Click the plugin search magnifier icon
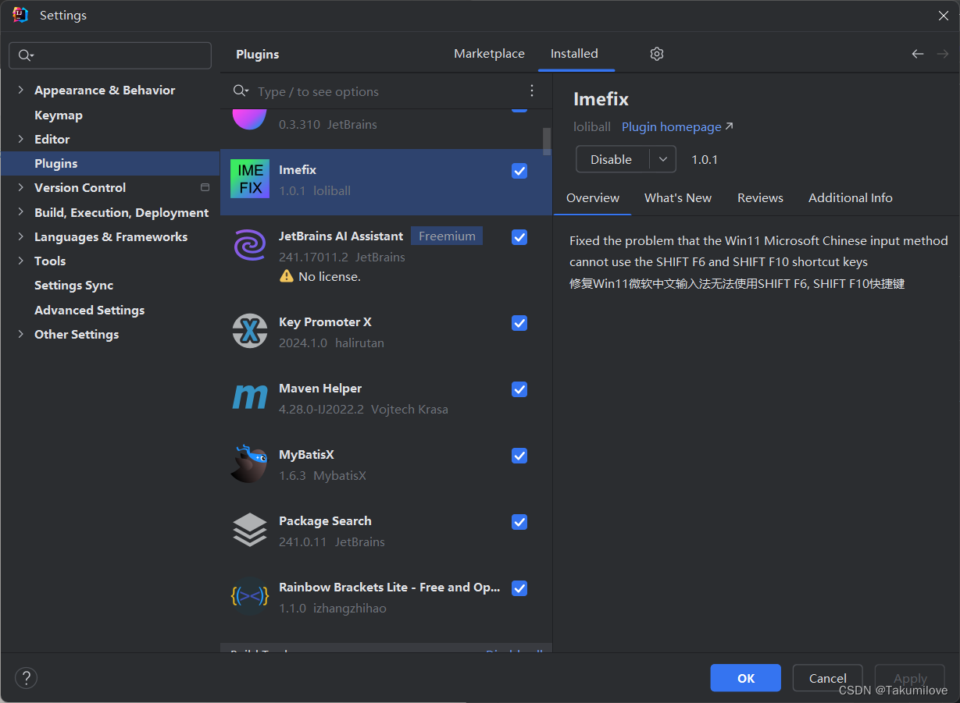 pyautogui.click(x=241, y=91)
